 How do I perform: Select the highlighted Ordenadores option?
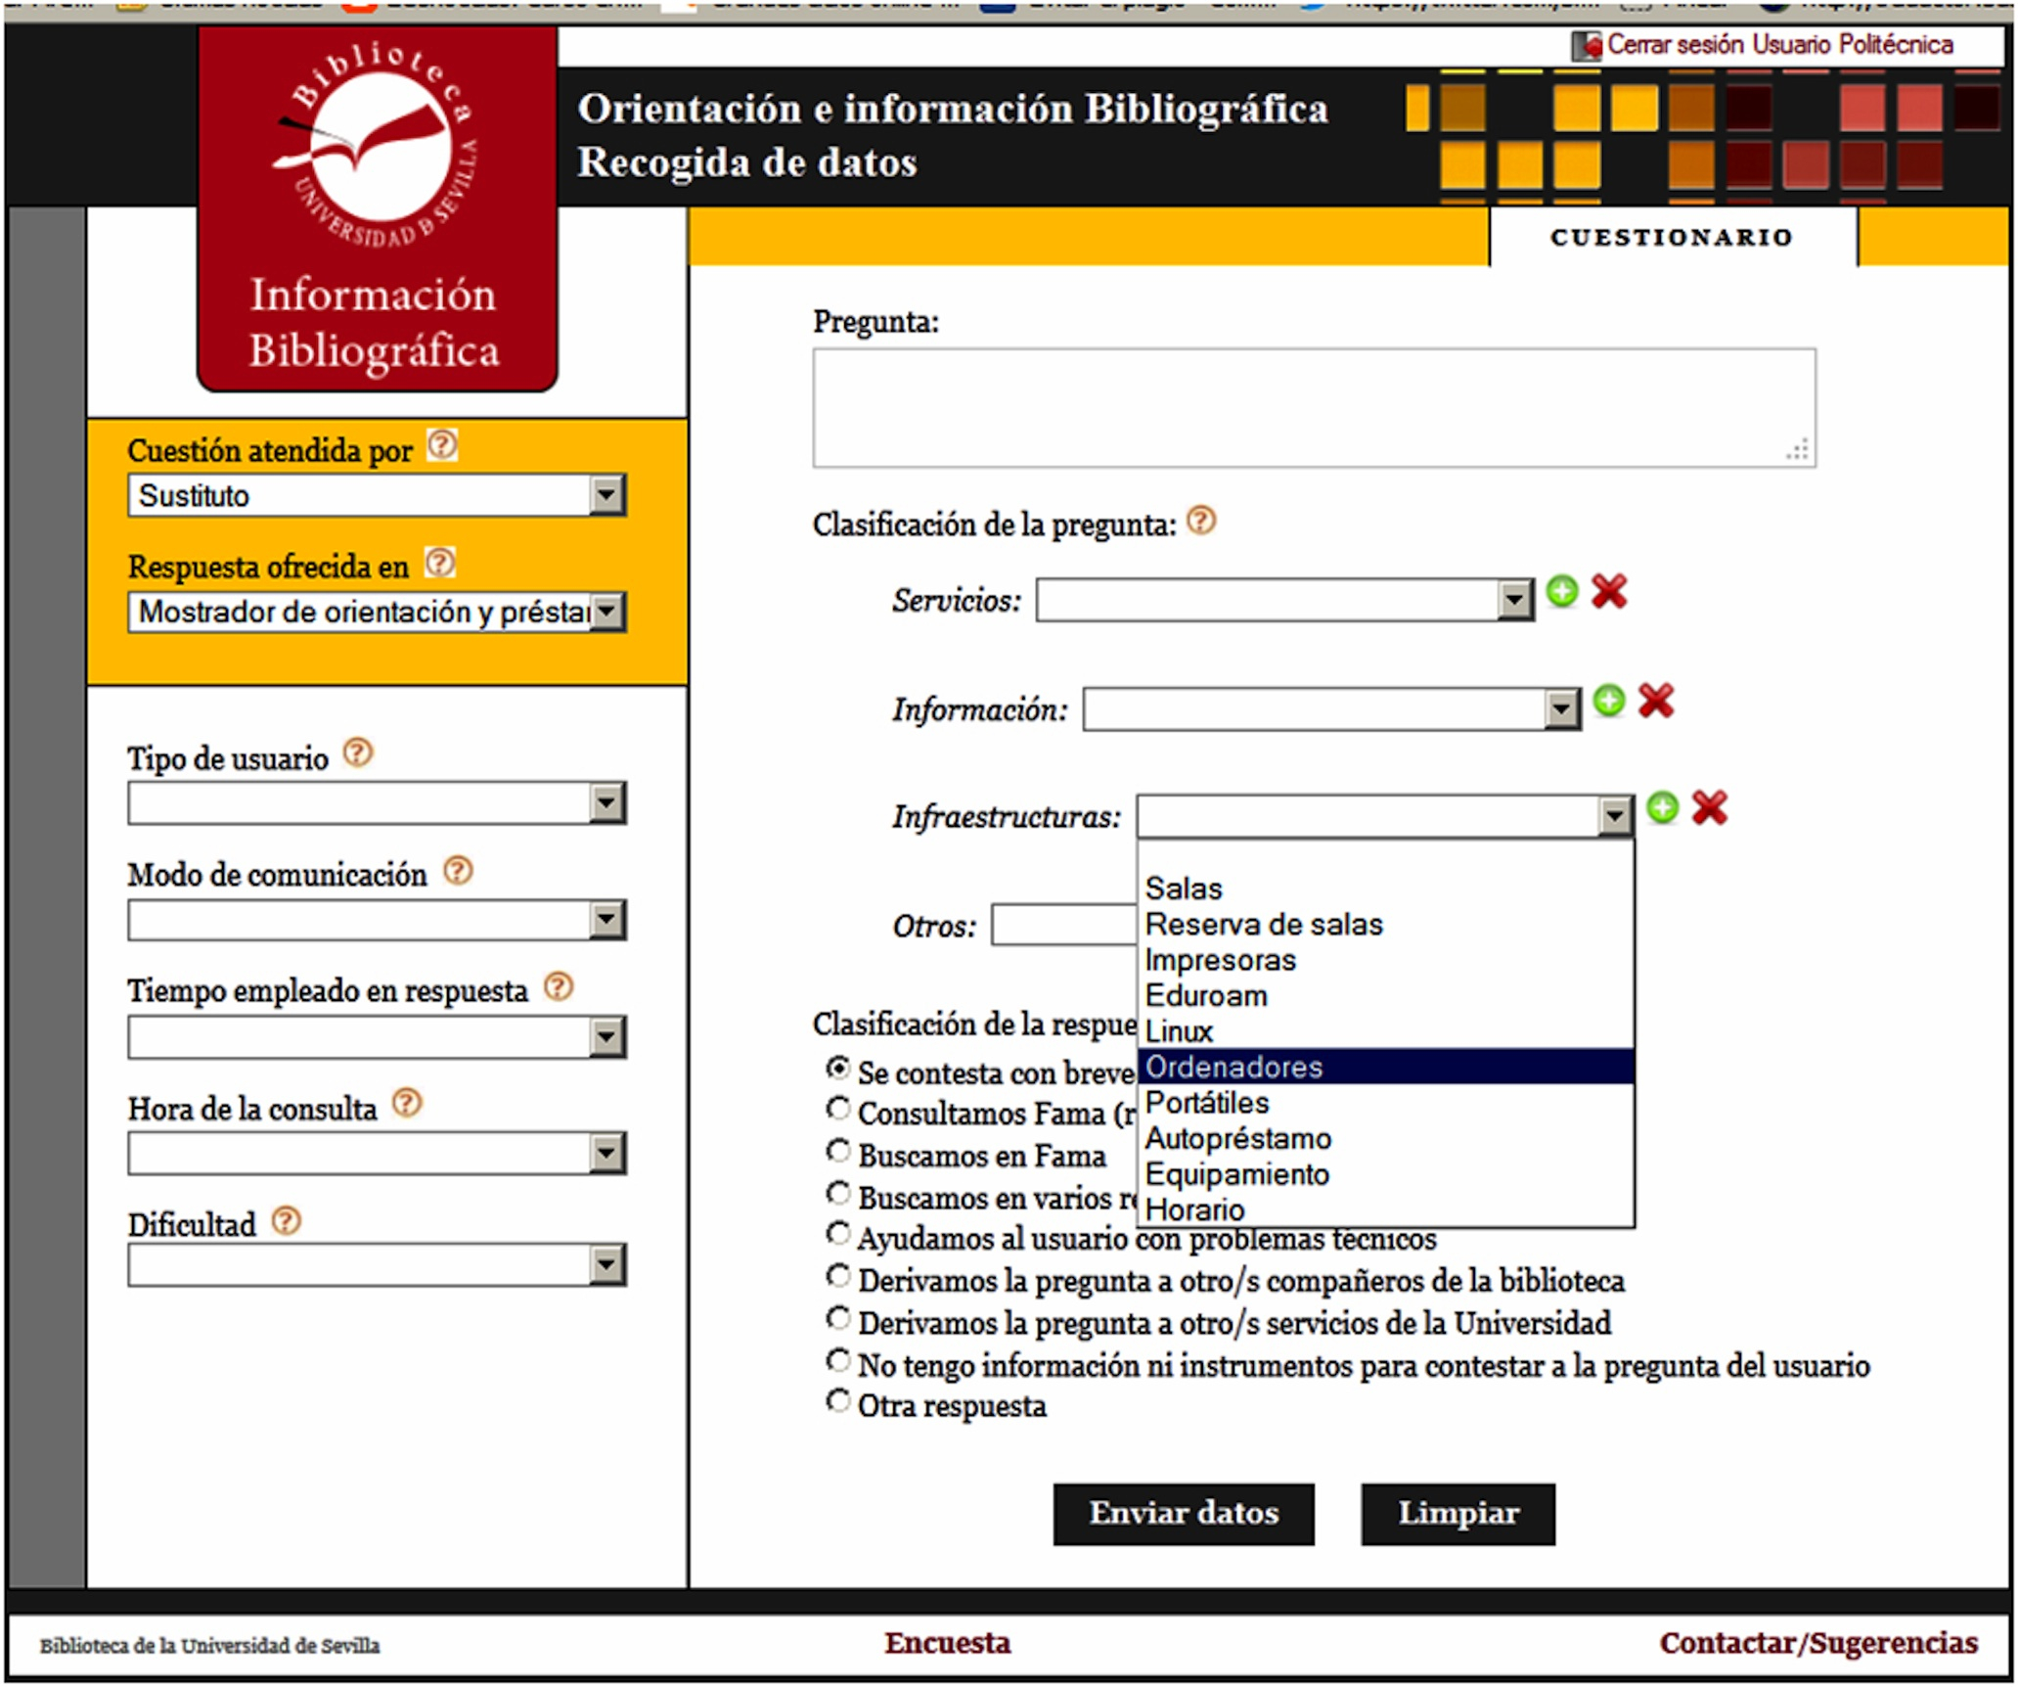coord(1386,1067)
